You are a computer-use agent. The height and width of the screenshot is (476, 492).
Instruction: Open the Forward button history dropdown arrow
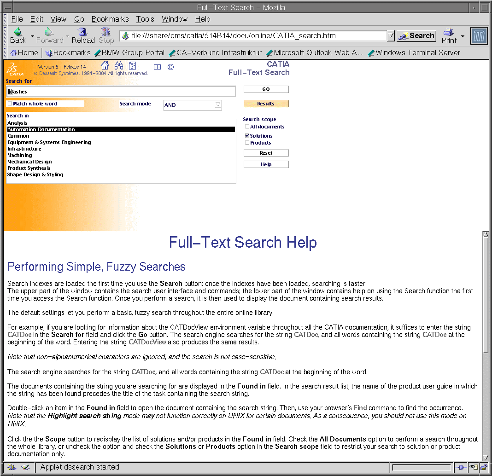click(x=67, y=36)
